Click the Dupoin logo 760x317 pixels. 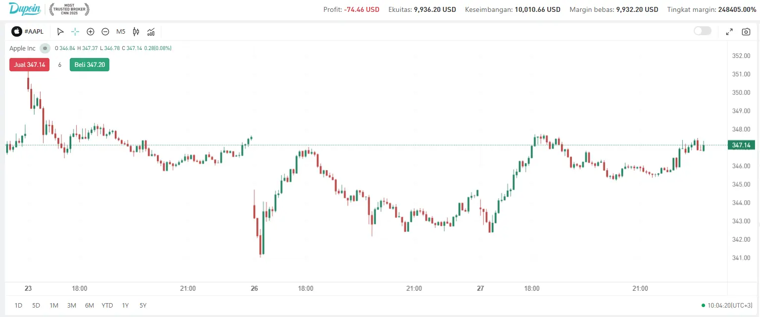[x=24, y=9]
